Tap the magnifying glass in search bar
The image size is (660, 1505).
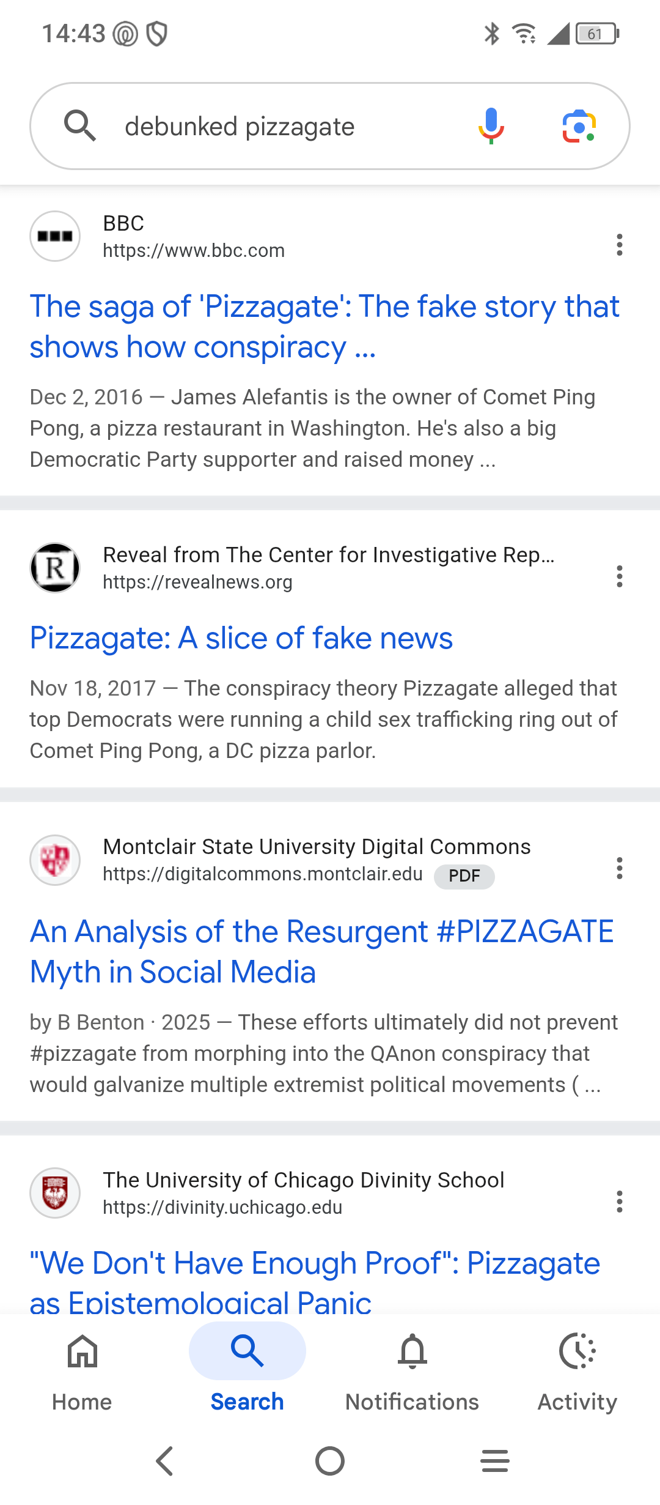click(80, 126)
